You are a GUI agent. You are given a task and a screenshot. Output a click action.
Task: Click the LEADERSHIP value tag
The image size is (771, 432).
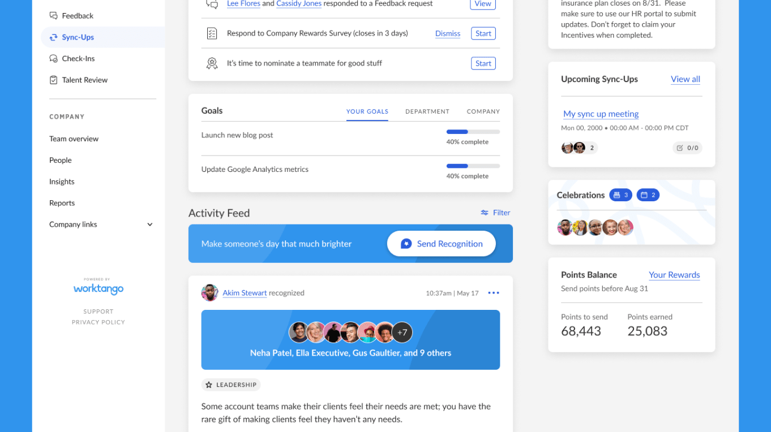pos(231,385)
